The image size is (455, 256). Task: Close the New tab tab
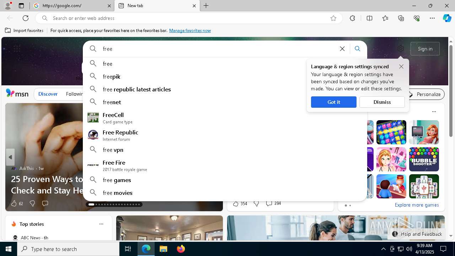coord(194,6)
